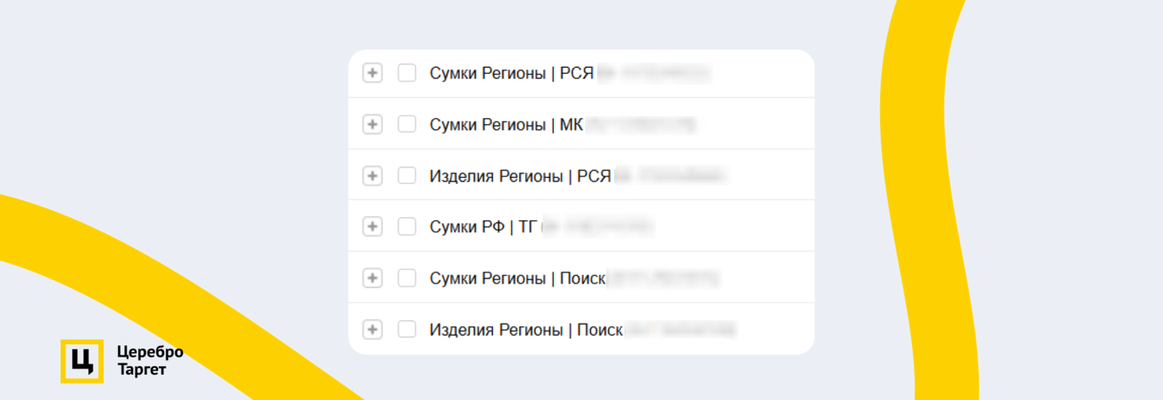Click the Церебро Таргет brand text

tap(149, 361)
